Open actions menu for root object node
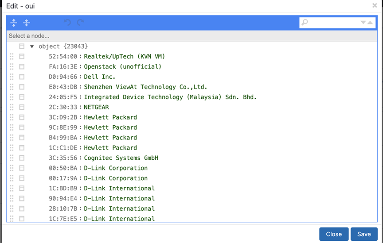383x243 pixels. [x=22, y=46]
